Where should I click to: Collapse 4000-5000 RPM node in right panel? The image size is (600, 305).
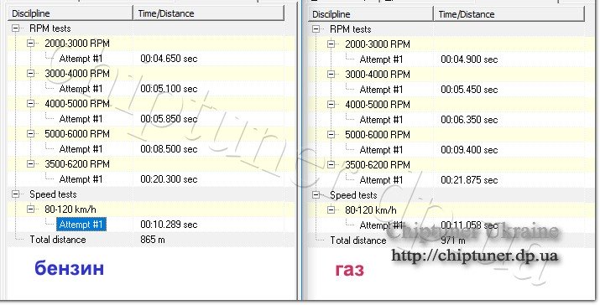331,105
